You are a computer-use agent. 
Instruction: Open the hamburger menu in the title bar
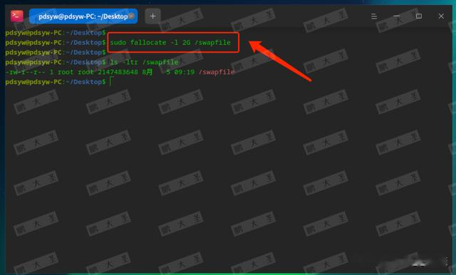(374, 16)
